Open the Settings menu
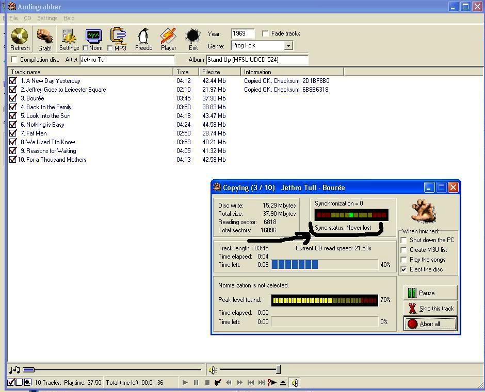Viewport: 485px width, 392px height. pos(47,18)
